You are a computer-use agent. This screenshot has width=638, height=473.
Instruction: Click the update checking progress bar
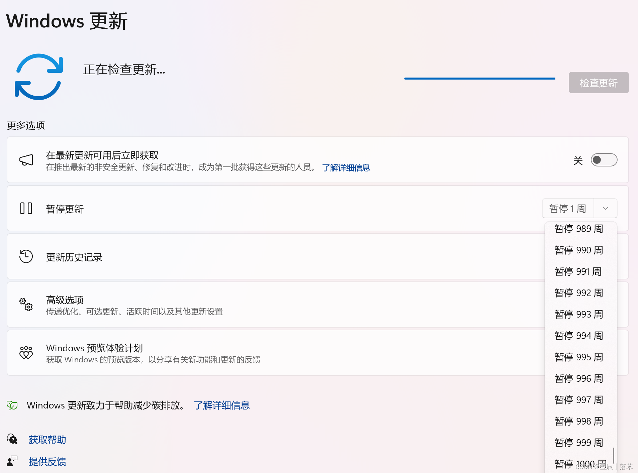[479, 78]
